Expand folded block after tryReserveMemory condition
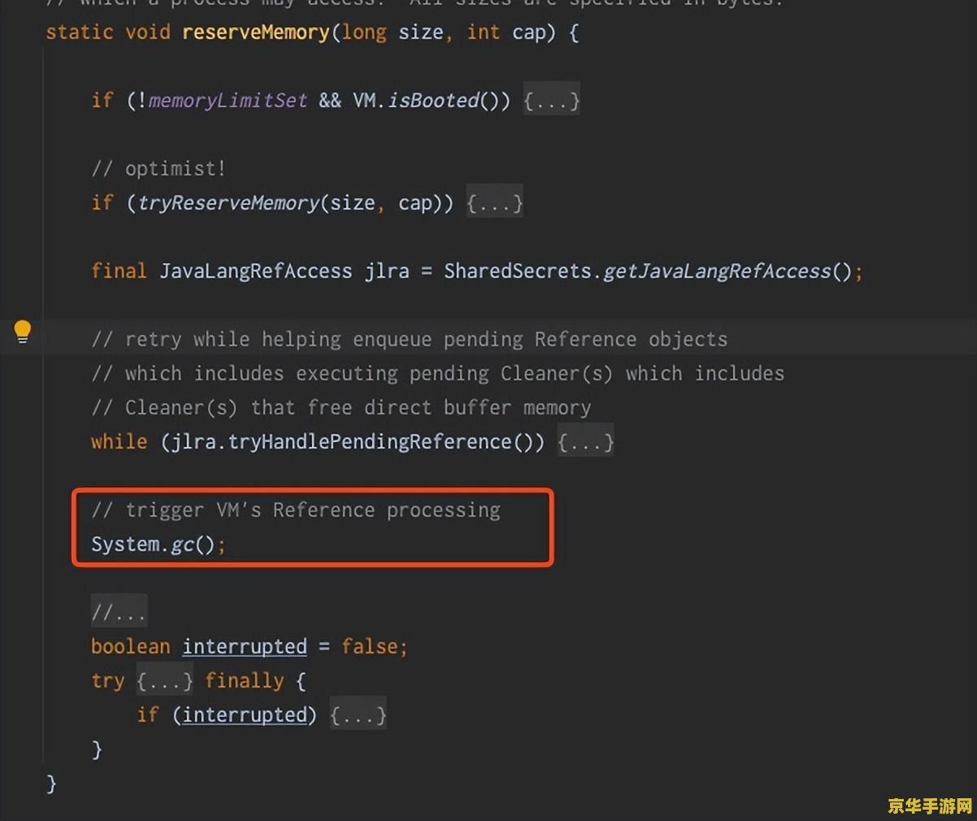977x821 pixels. 494,202
